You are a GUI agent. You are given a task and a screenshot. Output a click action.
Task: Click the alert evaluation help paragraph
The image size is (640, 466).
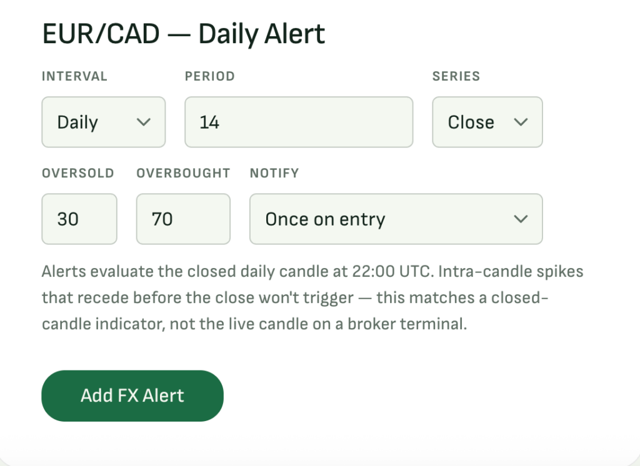tap(312, 297)
